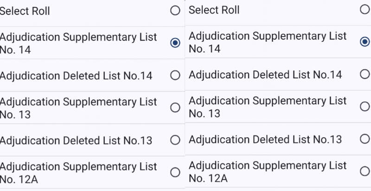371x191 pixels.
Task: Check Adjudication Deleted List No.13 radio in left list
Action: 175,140
